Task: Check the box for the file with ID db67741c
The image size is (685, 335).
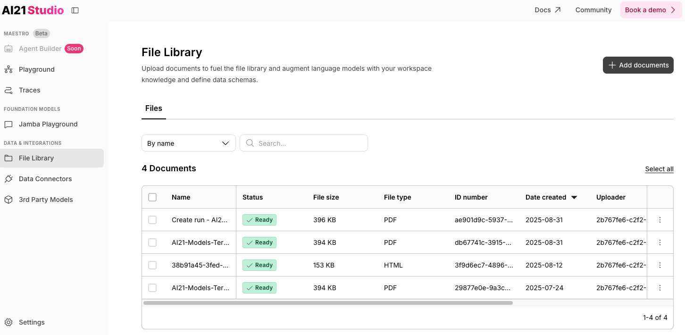Action: [x=152, y=243]
